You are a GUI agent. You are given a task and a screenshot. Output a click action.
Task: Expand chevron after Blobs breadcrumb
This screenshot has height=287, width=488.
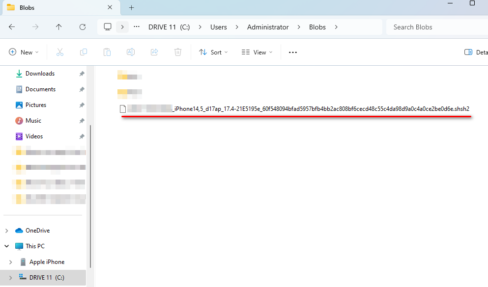336,27
